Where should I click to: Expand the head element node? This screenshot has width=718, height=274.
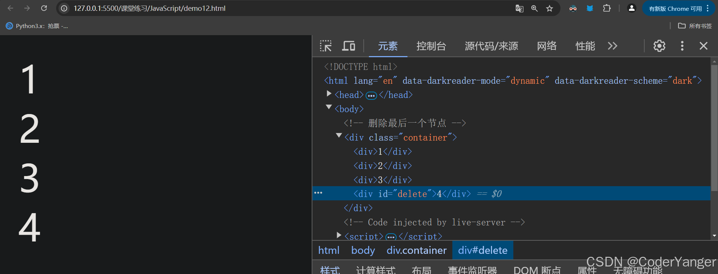coord(329,93)
